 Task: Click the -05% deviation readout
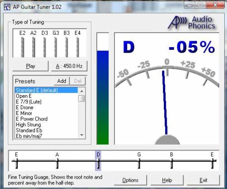tap(192, 47)
